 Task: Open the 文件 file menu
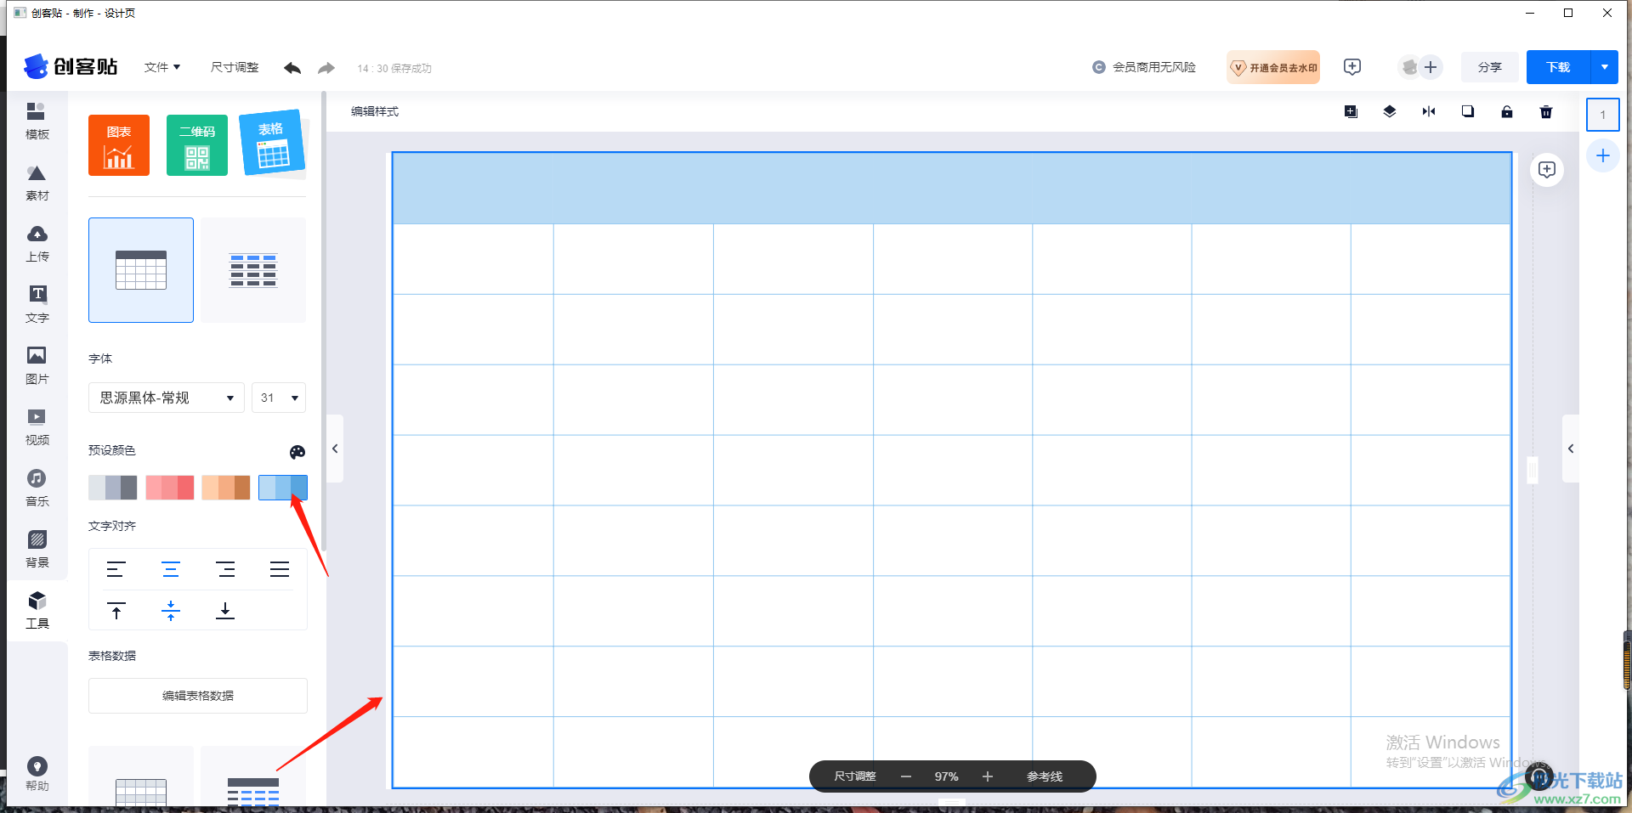pos(161,67)
